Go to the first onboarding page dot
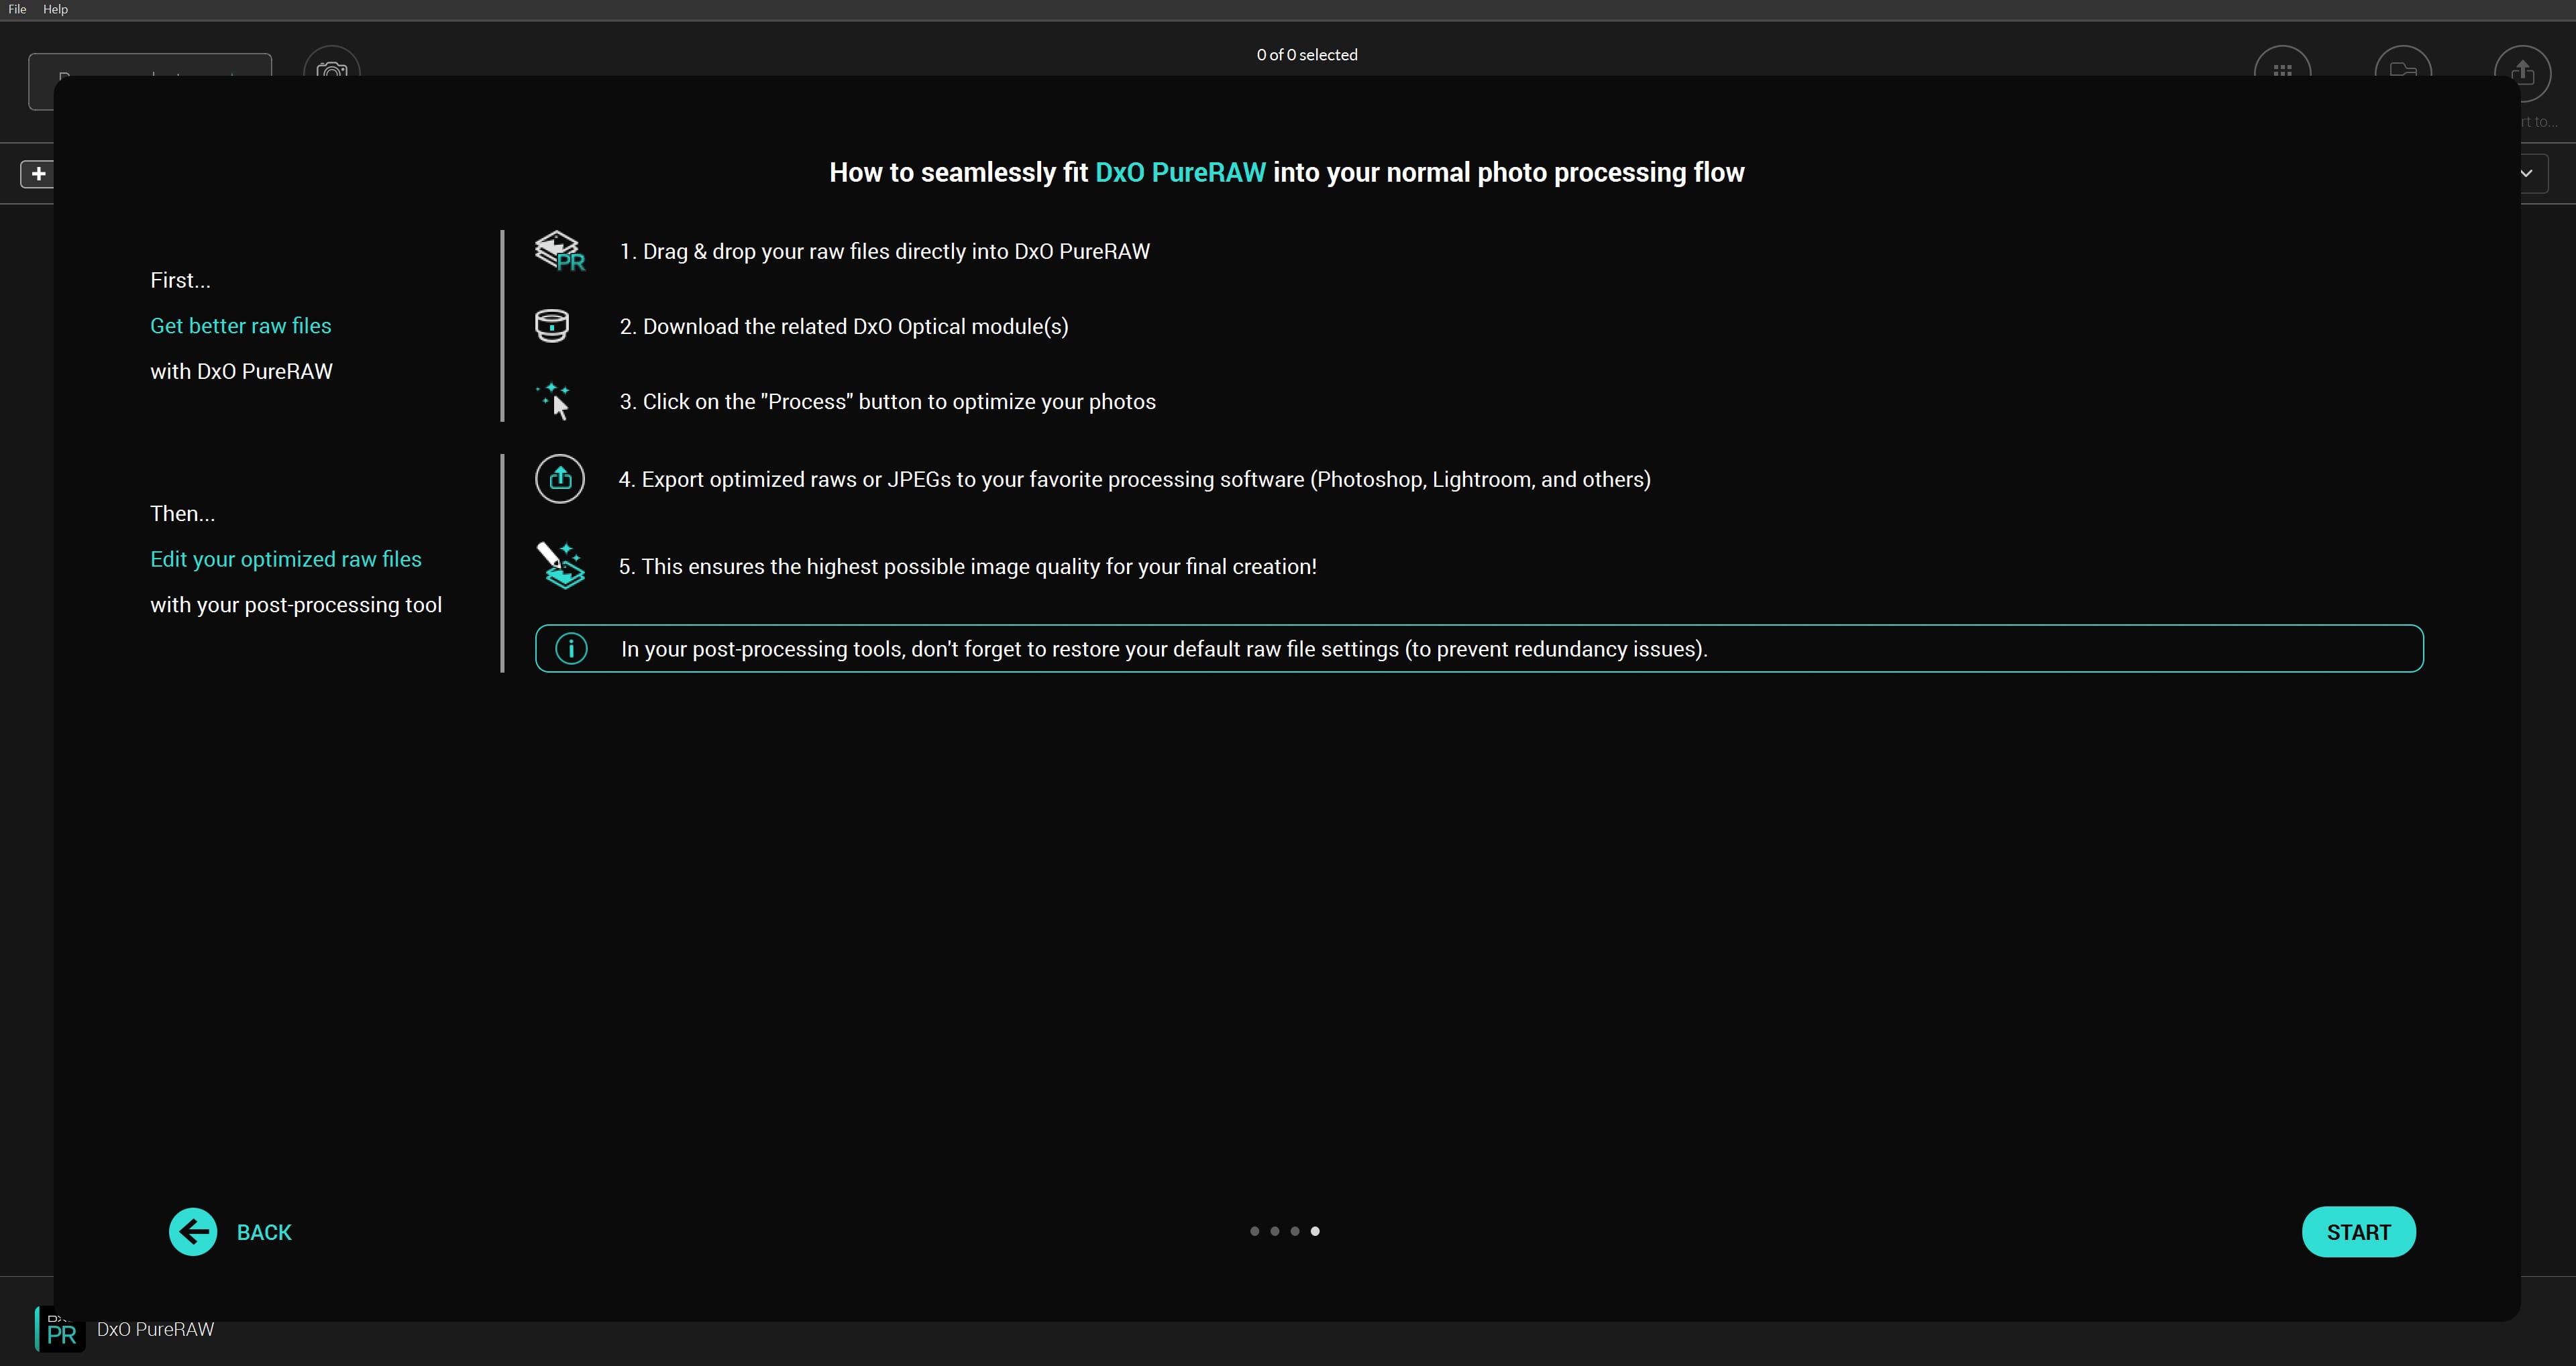 pos(1254,1231)
